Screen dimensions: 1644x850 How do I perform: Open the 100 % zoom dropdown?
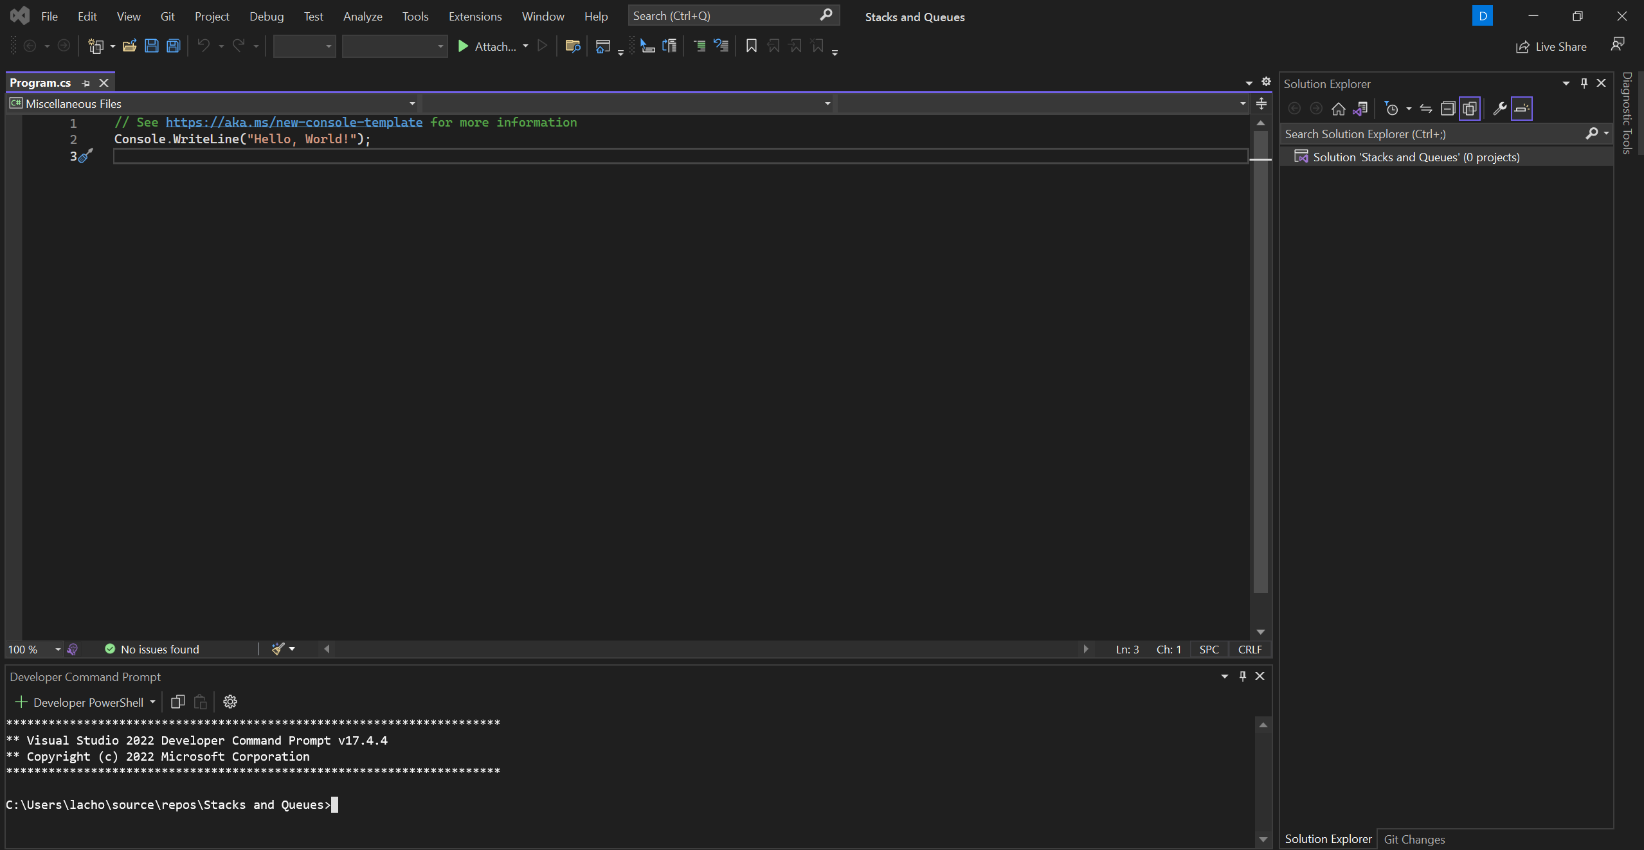(x=57, y=650)
